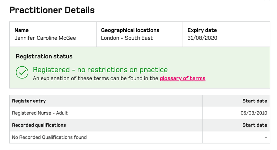Click the Registration status heading
277x150 pixels.
tap(44, 56)
